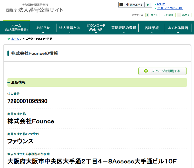The image size is (194, 168).
Task: Open the 法人番号とは menu item
Action: tap(69, 28)
